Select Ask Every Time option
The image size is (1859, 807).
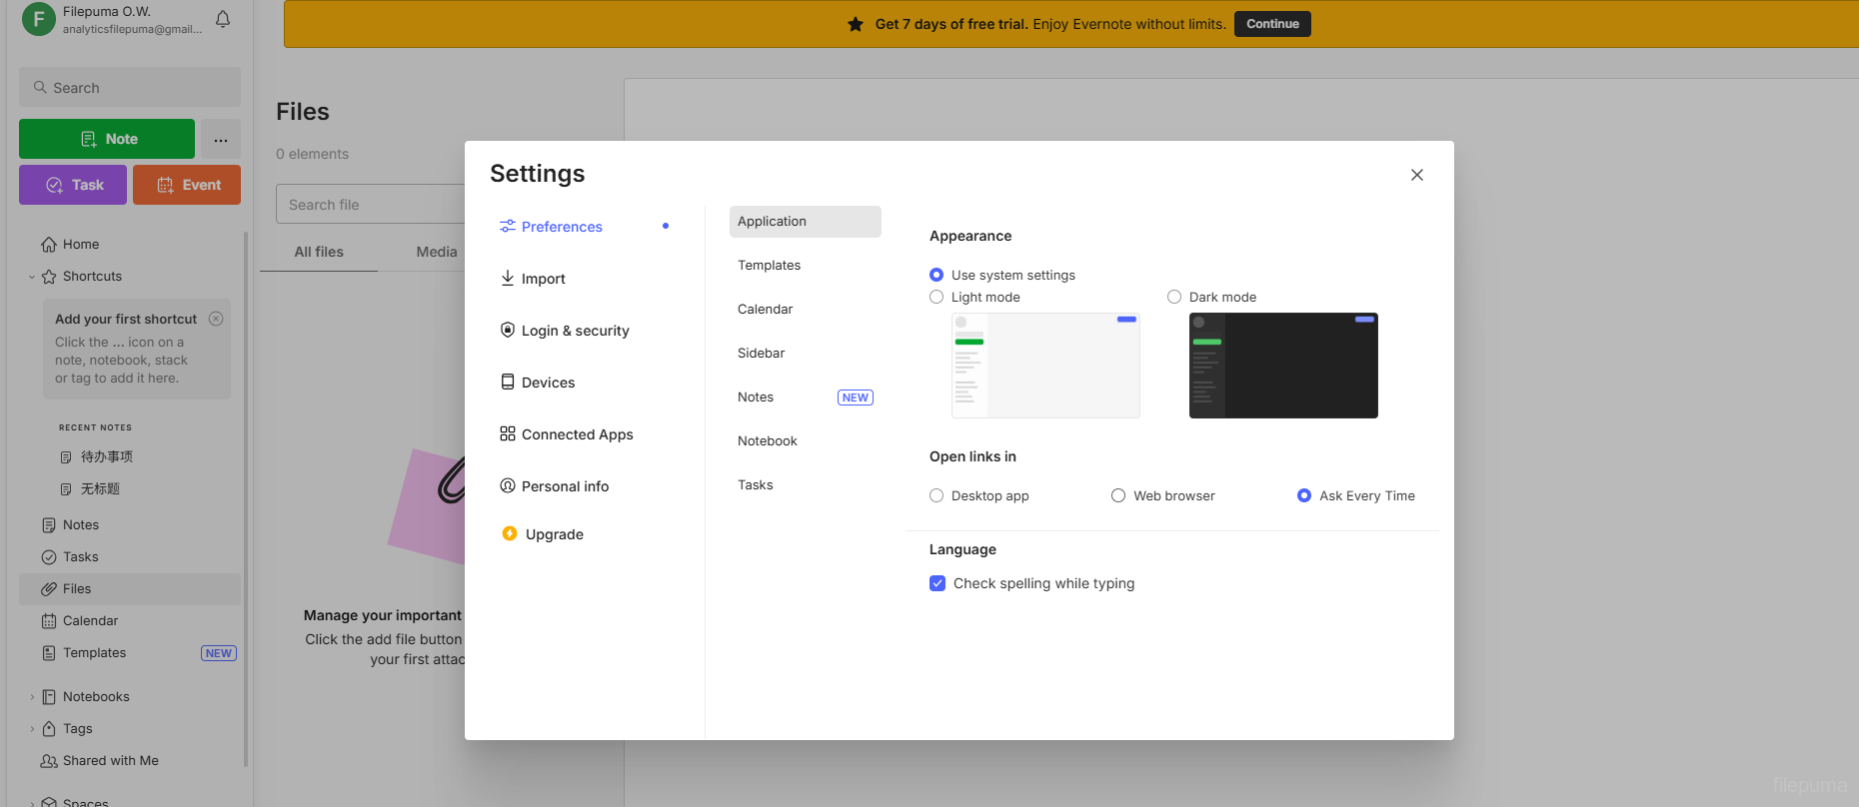point(1304,495)
